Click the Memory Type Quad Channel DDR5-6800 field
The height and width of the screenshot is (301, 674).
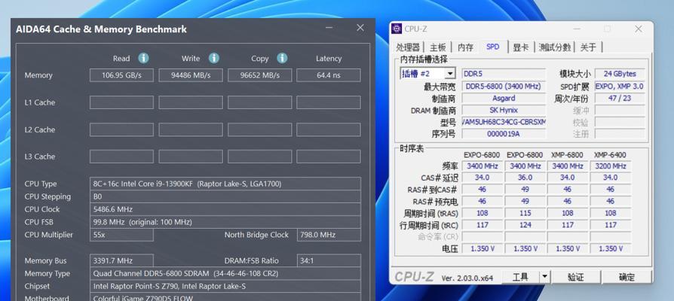pos(225,274)
